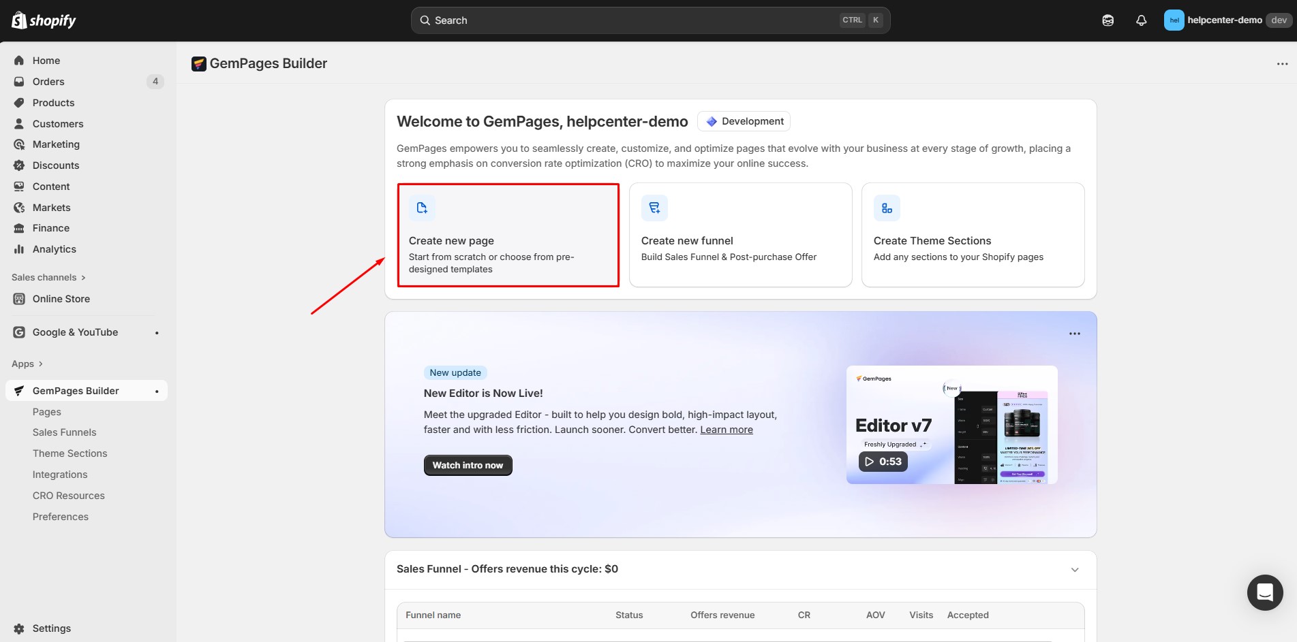This screenshot has width=1297, height=642.
Task: Click the Discounts tag icon
Action: [19, 165]
